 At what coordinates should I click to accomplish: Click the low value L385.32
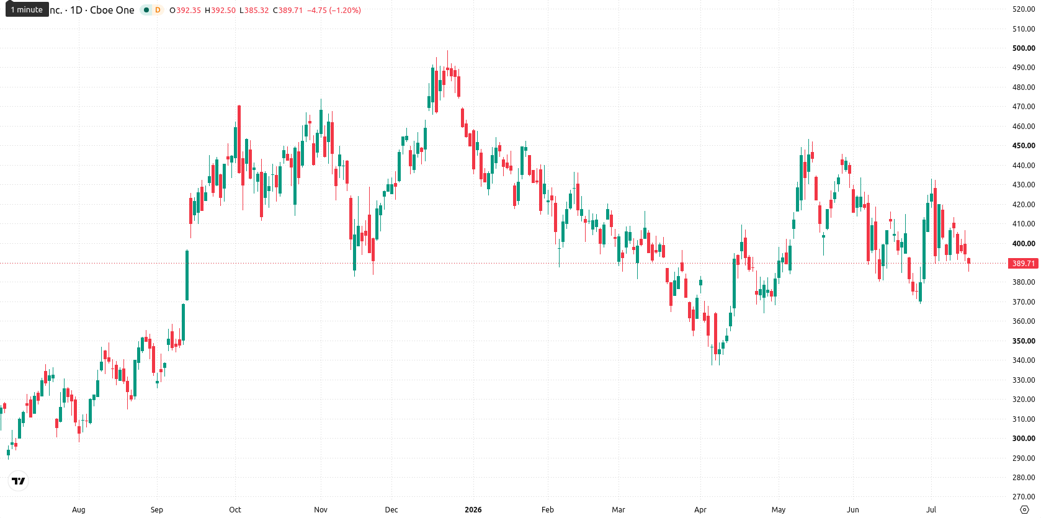click(254, 11)
